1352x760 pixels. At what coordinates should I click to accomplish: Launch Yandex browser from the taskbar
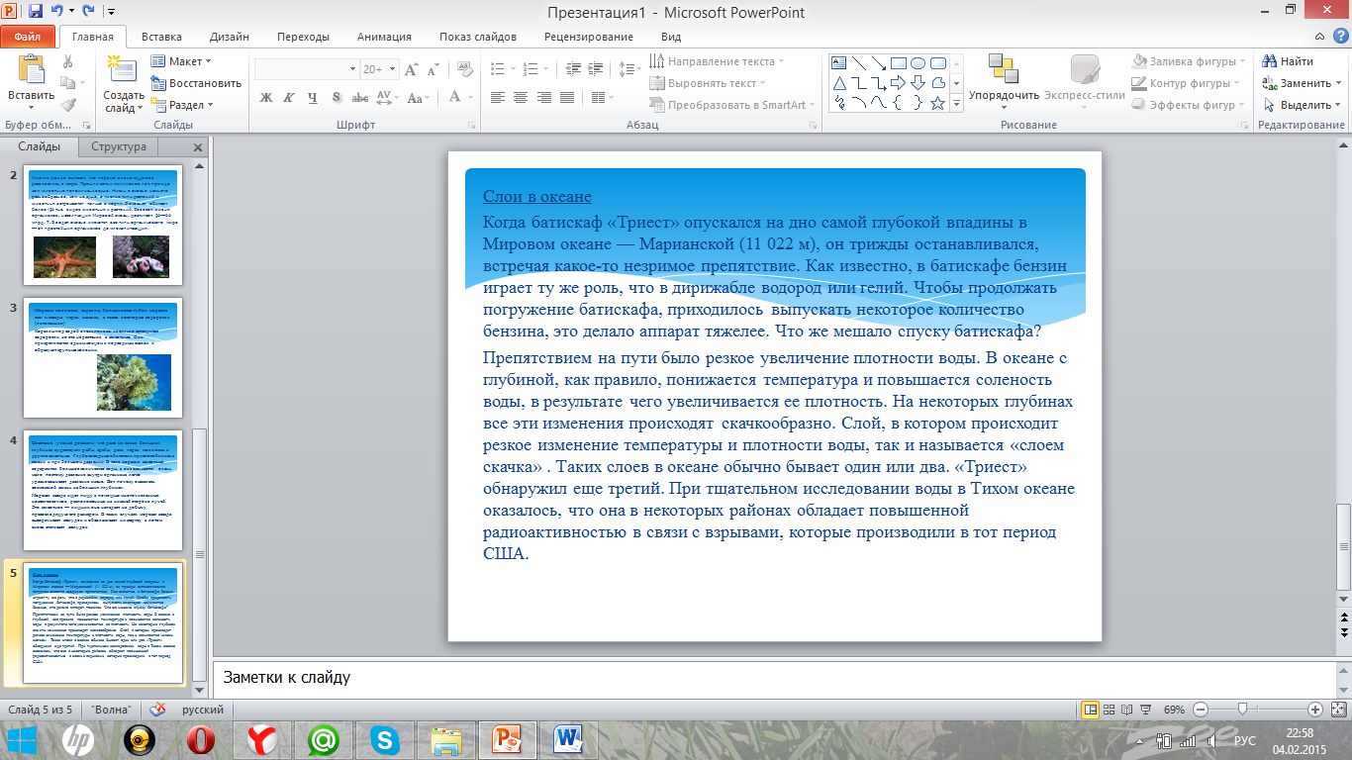click(261, 739)
